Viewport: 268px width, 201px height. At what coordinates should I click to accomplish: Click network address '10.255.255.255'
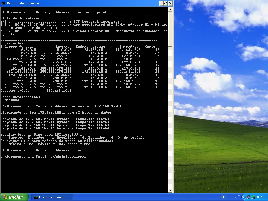(x=21, y=59)
